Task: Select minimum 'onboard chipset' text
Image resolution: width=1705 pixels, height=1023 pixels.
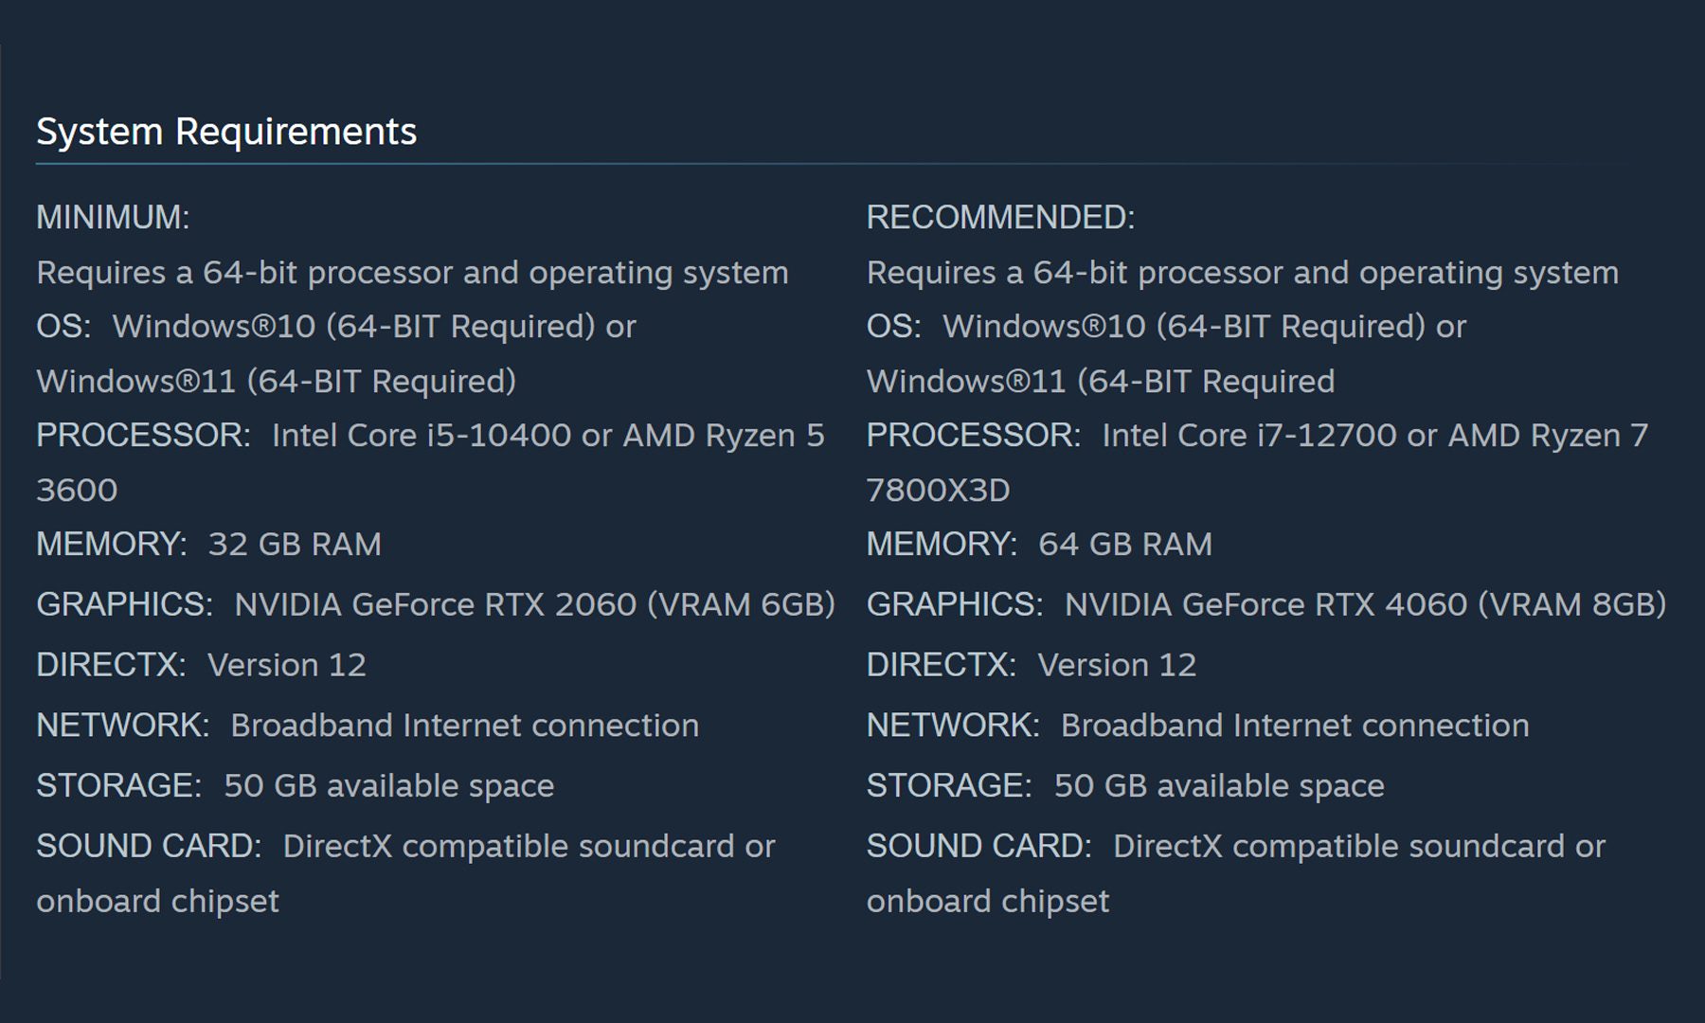Action: point(158,902)
